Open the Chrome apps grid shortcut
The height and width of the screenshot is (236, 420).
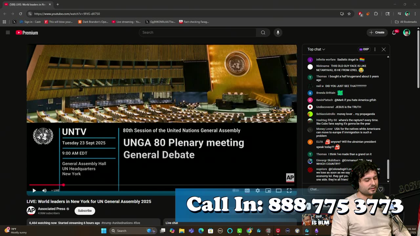pos(4,22)
